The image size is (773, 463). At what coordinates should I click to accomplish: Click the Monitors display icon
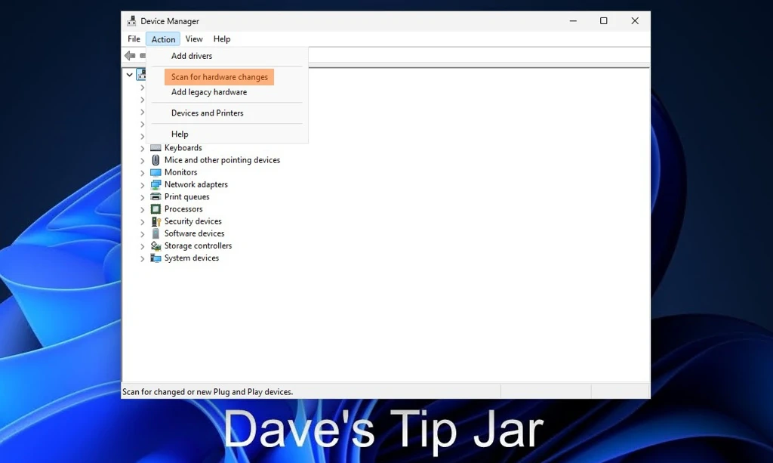(x=156, y=172)
